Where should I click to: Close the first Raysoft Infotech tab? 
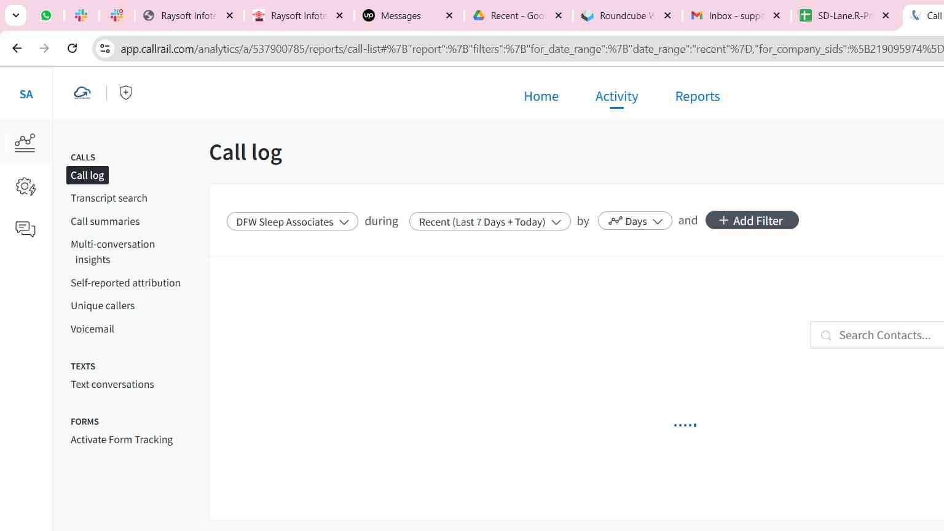tap(230, 15)
